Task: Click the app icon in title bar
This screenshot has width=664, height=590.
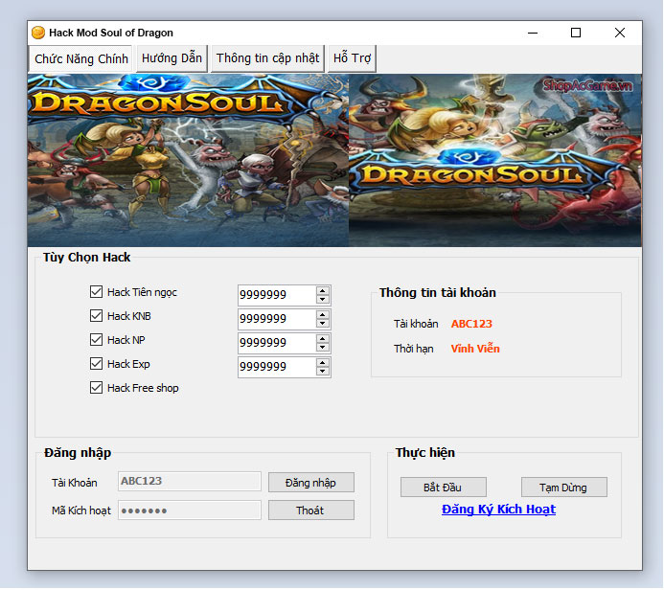Action: 38,33
